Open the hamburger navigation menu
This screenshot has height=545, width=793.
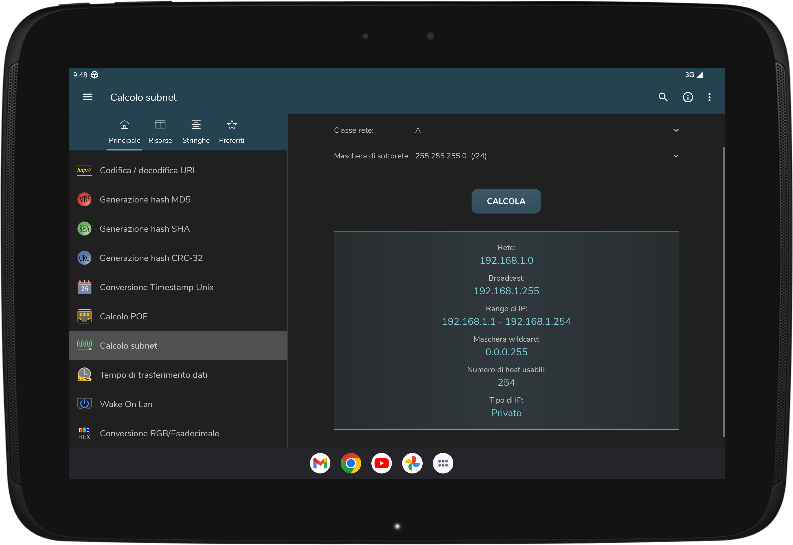tap(88, 97)
